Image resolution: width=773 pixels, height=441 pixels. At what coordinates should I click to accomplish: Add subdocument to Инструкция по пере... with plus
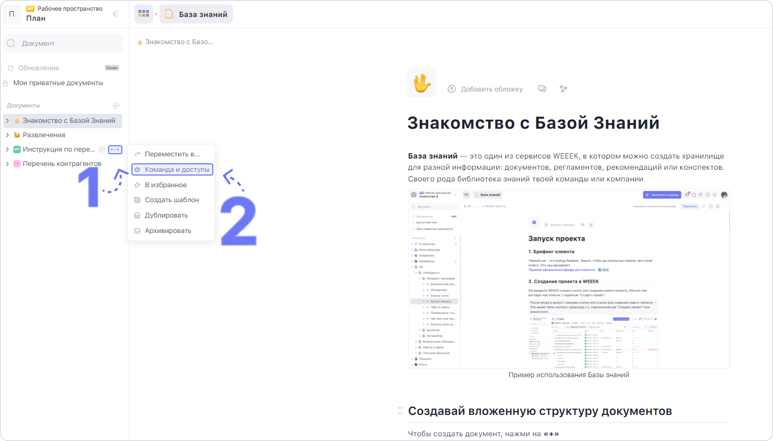pyautogui.click(x=102, y=149)
